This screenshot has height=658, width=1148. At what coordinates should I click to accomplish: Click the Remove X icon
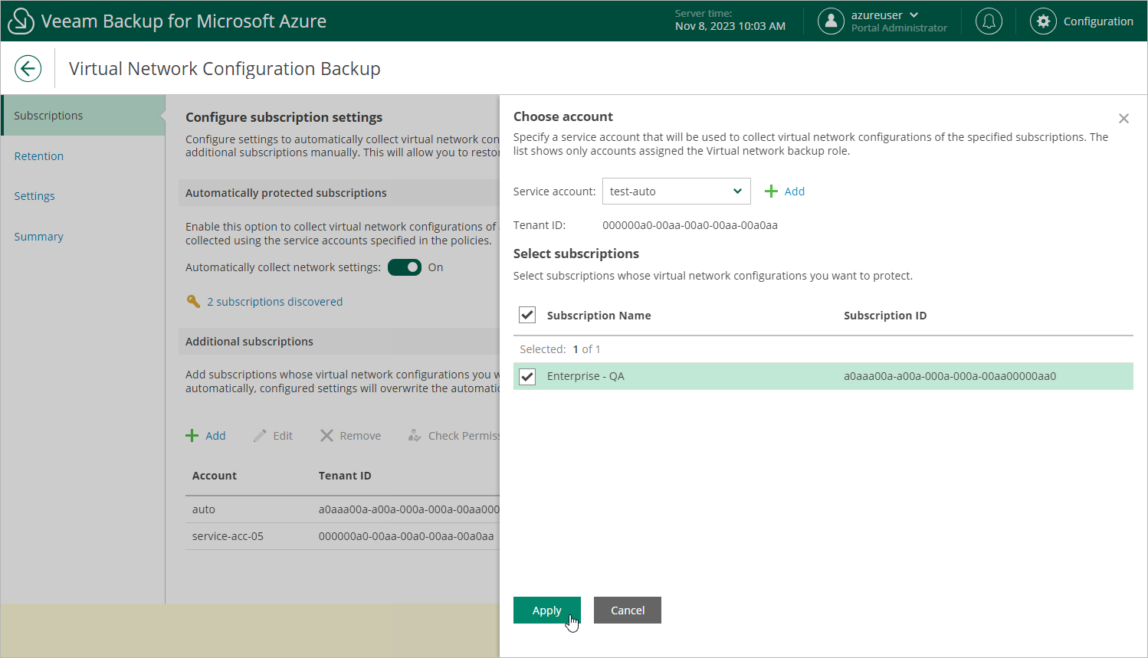point(326,436)
